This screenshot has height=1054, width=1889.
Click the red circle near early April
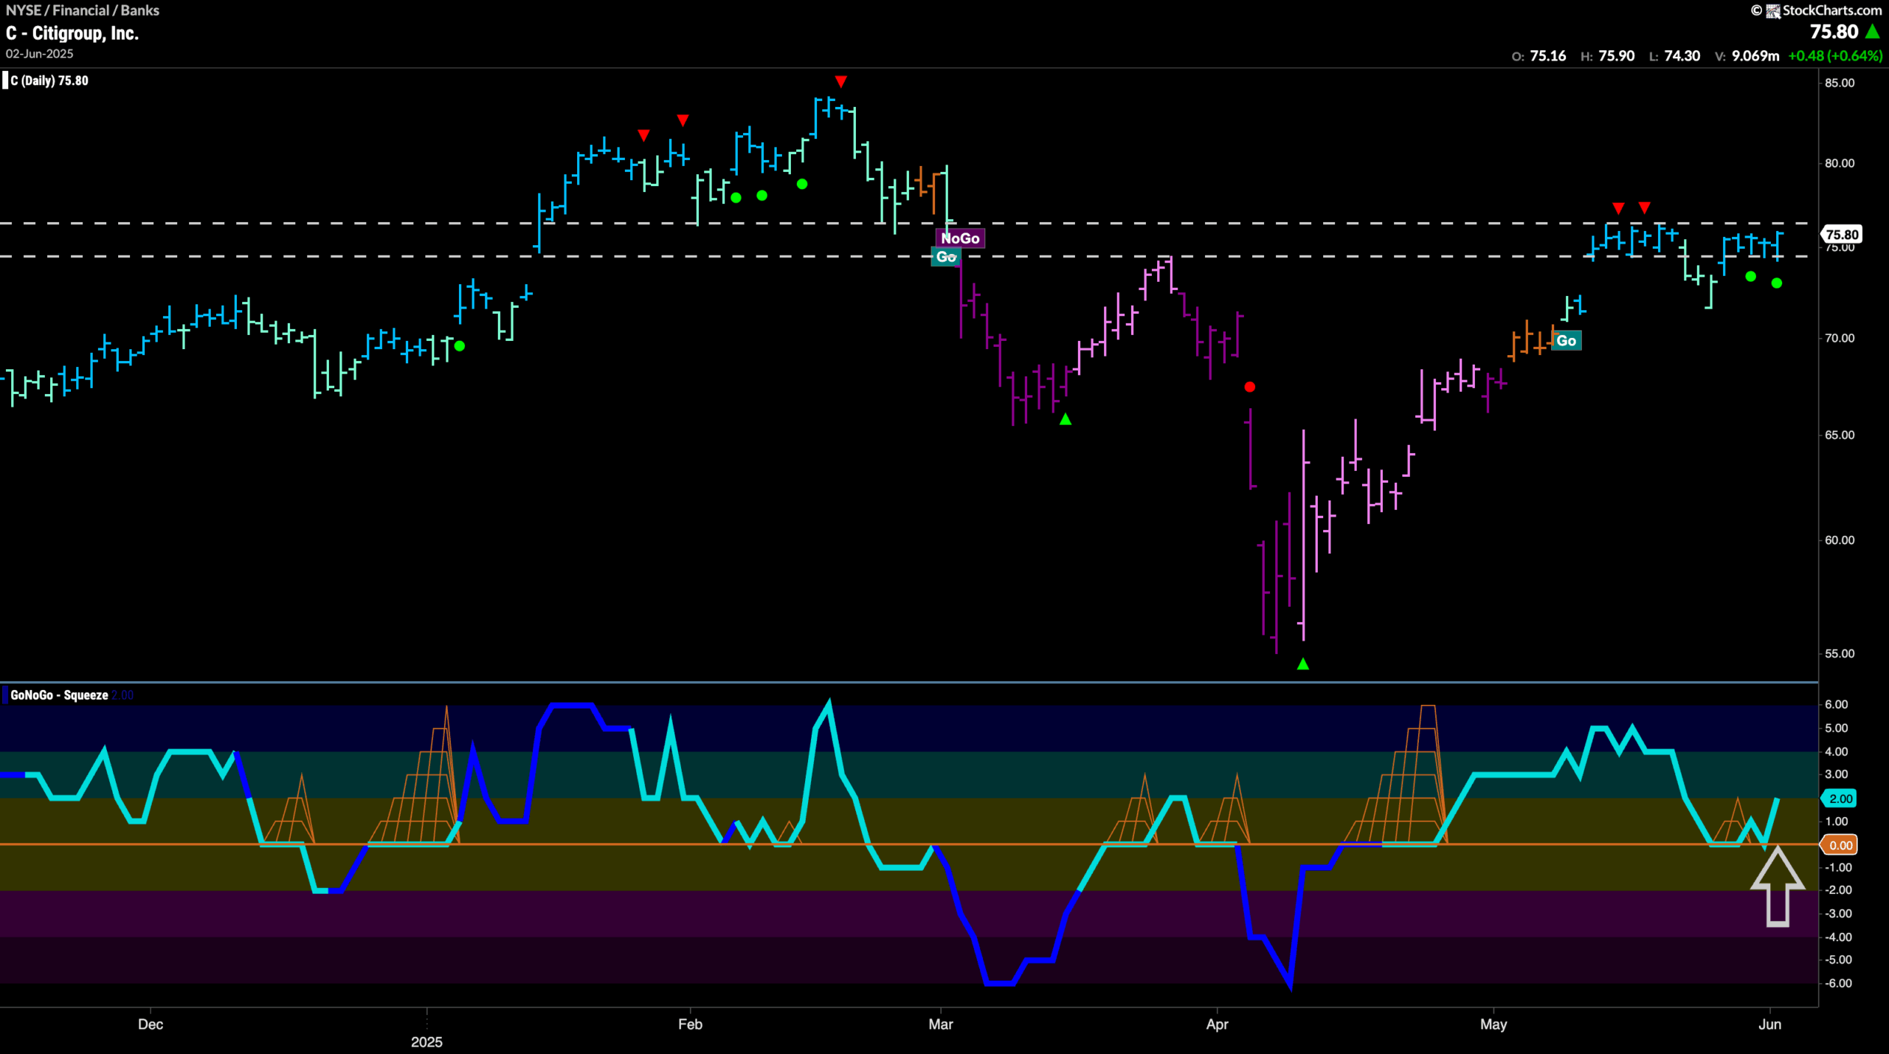click(1249, 387)
